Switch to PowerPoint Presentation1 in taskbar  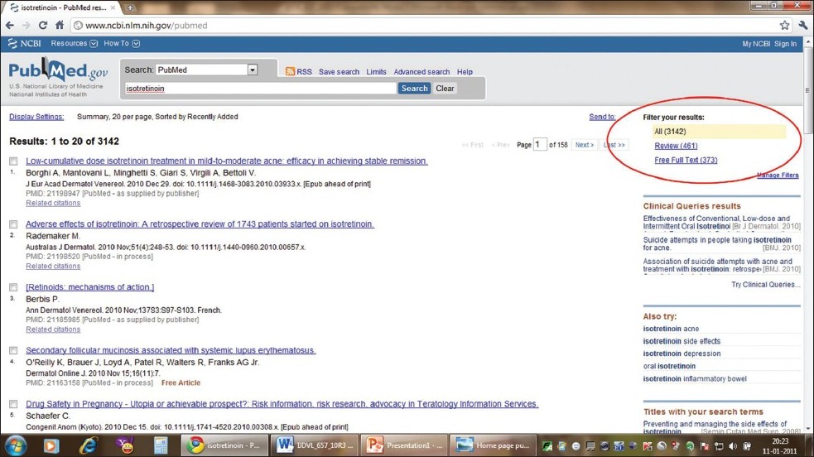coord(404,445)
